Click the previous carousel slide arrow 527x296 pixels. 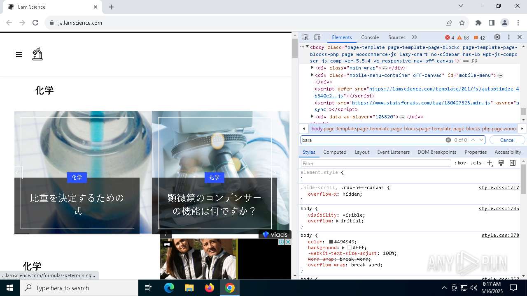coord(17,172)
